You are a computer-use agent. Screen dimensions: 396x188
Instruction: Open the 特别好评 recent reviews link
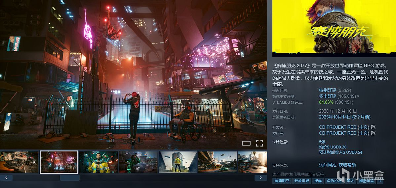coord(328,90)
